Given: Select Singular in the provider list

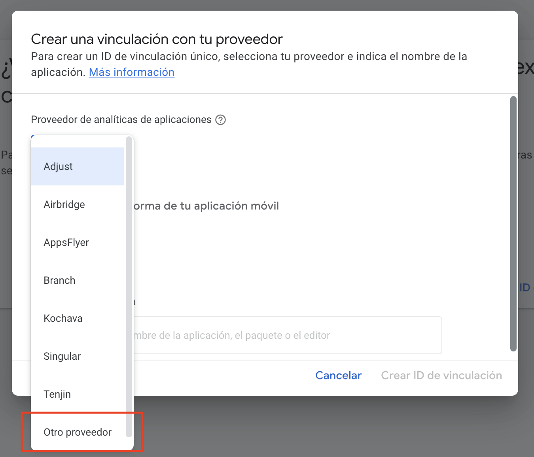Looking at the screenshot, I should (x=62, y=356).
